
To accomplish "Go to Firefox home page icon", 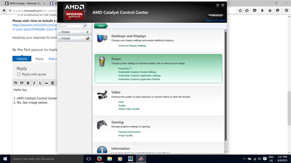I will (270, 10).
